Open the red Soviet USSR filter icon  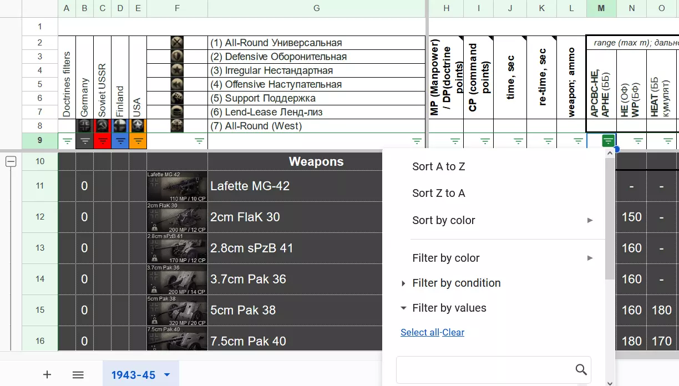click(x=103, y=141)
